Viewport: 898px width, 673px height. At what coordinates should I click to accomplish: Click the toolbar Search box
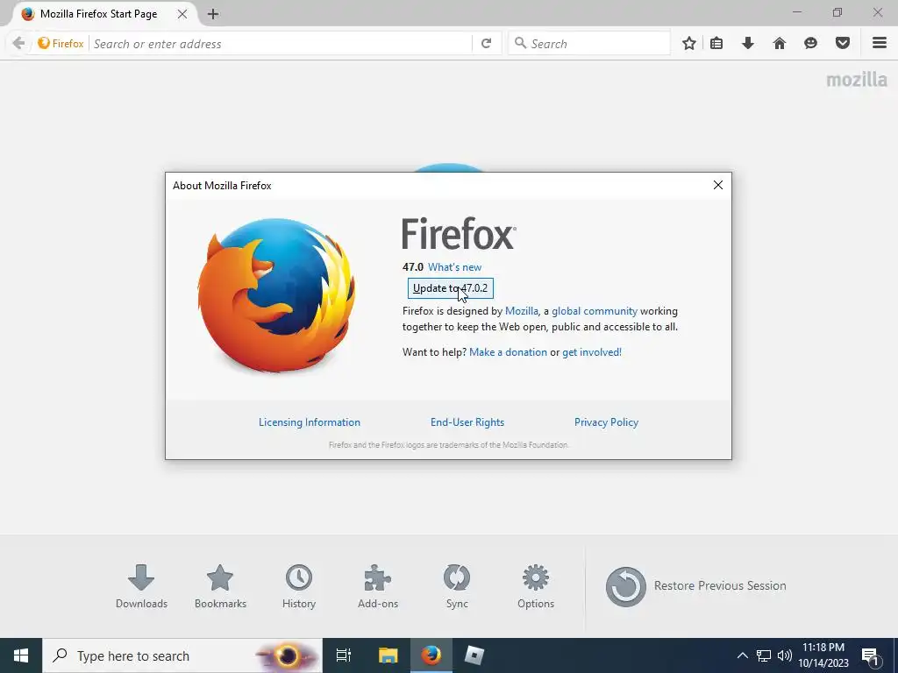click(x=589, y=44)
